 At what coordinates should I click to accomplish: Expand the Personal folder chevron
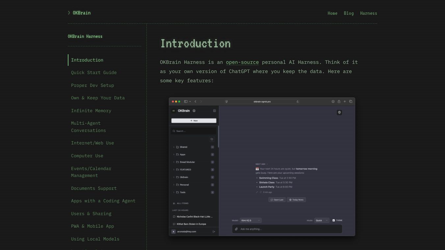174,185
